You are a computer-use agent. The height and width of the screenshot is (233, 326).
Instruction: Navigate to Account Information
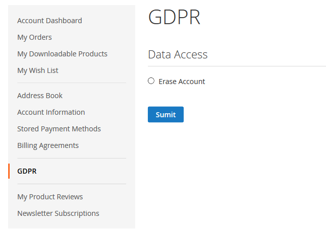point(51,112)
